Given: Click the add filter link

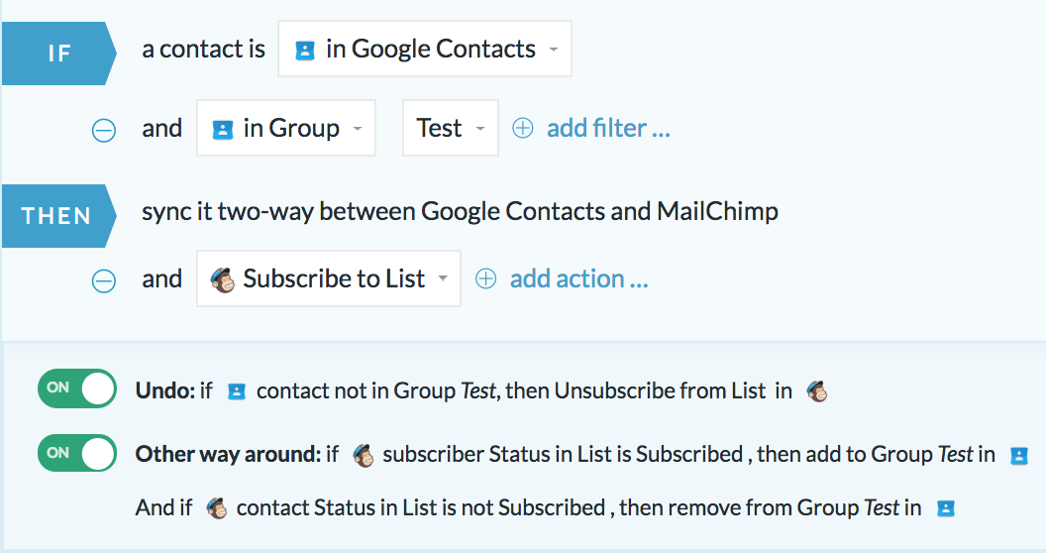Looking at the screenshot, I should pos(608,128).
